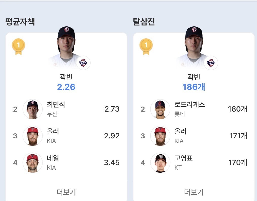Open the Bears team logo in 평균자책 card
This screenshot has width=257, height=201.
pos(83,63)
